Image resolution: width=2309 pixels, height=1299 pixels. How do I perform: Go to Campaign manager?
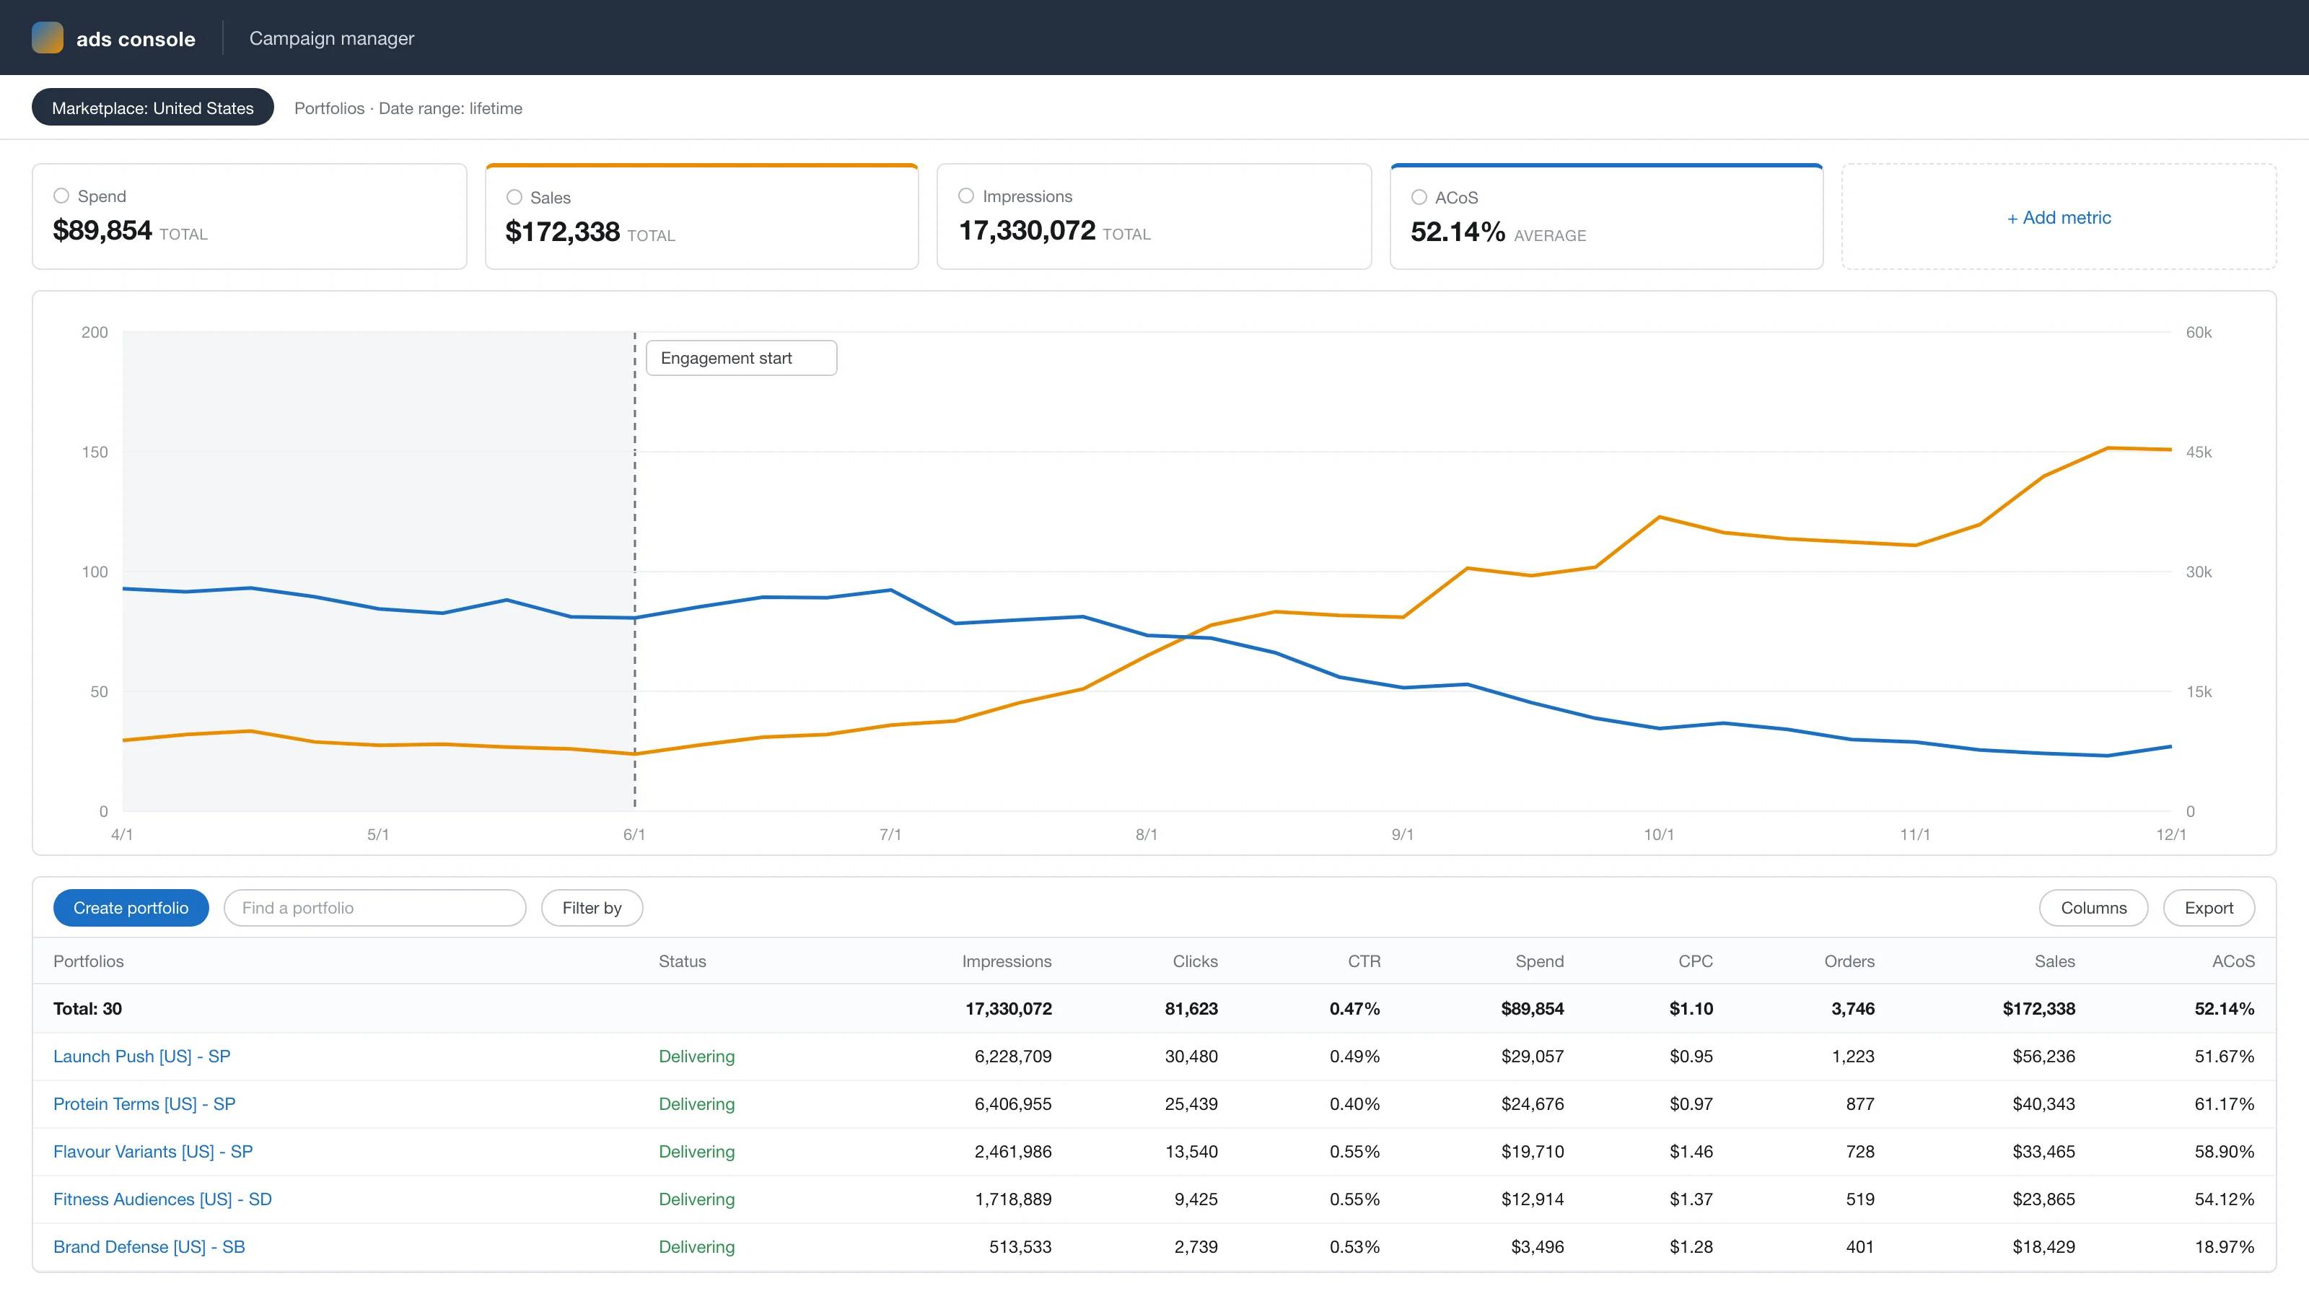(x=332, y=38)
